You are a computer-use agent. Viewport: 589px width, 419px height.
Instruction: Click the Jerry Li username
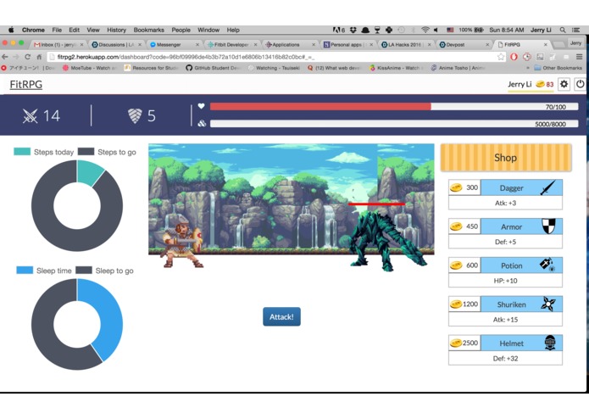[x=520, y=84]
